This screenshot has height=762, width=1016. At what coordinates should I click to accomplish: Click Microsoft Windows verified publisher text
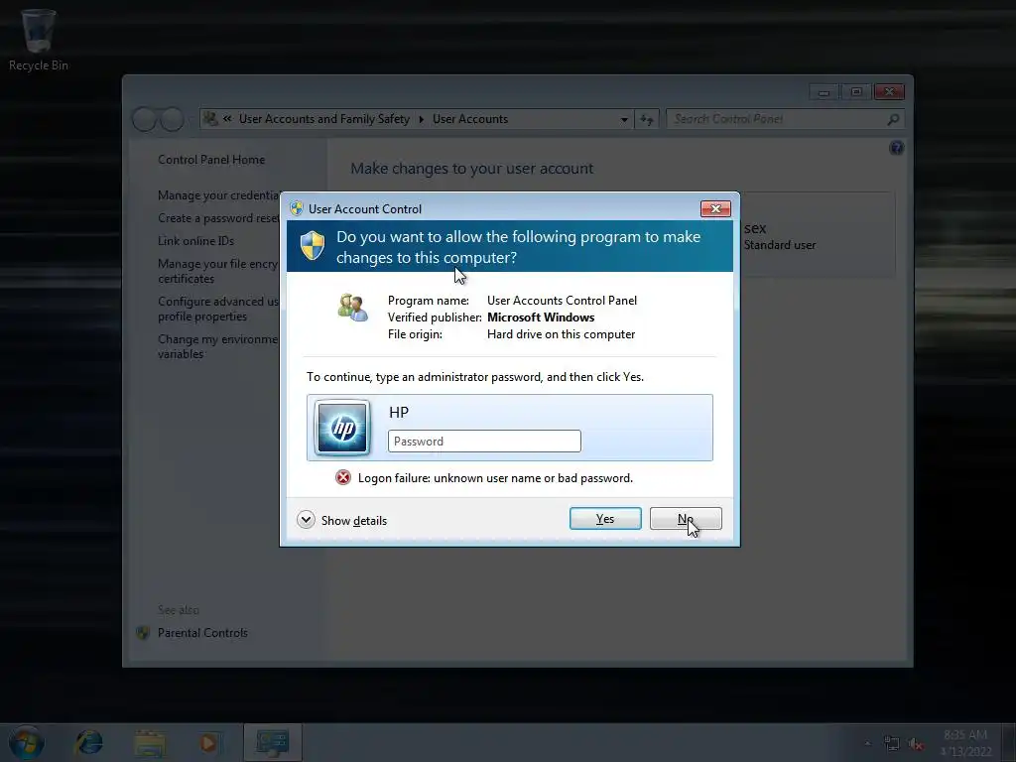pyautogui.click(x=541, y=317)
